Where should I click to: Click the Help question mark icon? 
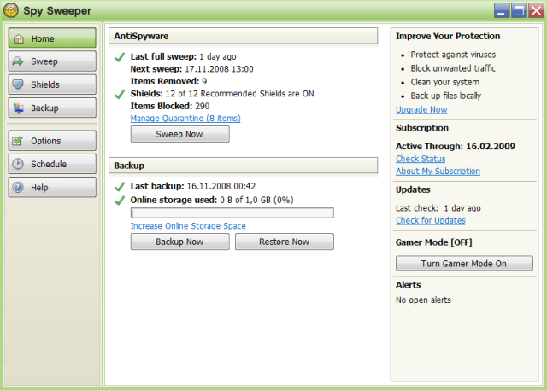(x=19, y=187)
